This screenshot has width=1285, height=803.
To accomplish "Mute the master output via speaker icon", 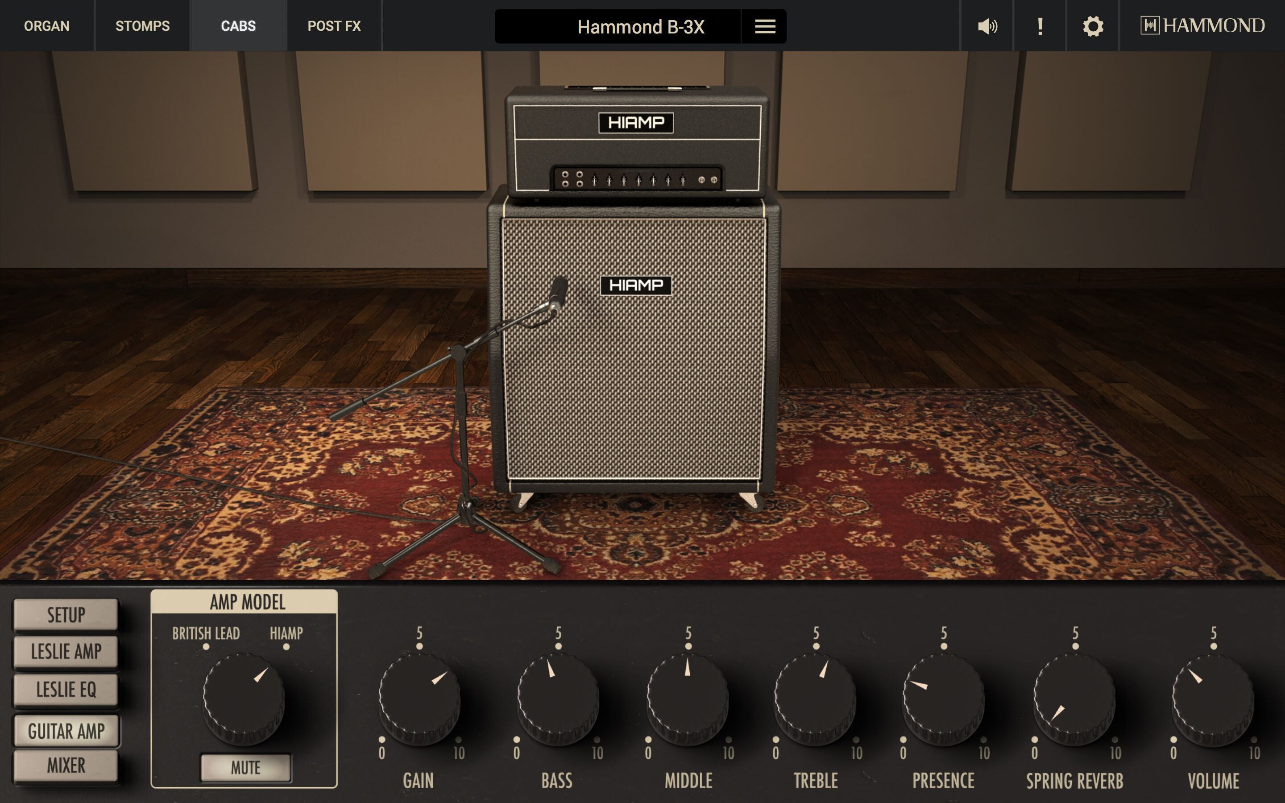I will (x=987, y=25).
